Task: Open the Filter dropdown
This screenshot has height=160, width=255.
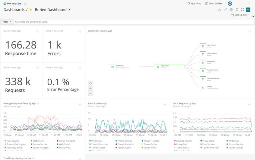Action: point(7,22)
